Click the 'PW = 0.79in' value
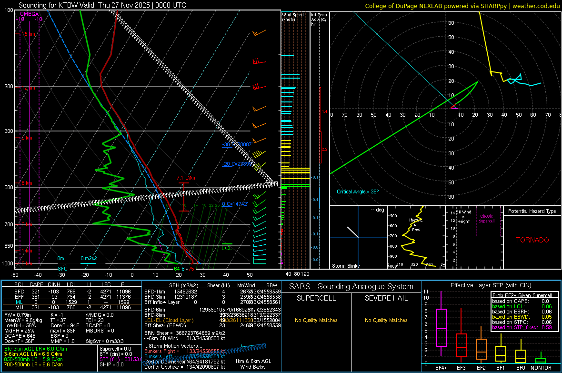This screenshot has width=562, height=373. pyautogui.click(x=19, y=315)
